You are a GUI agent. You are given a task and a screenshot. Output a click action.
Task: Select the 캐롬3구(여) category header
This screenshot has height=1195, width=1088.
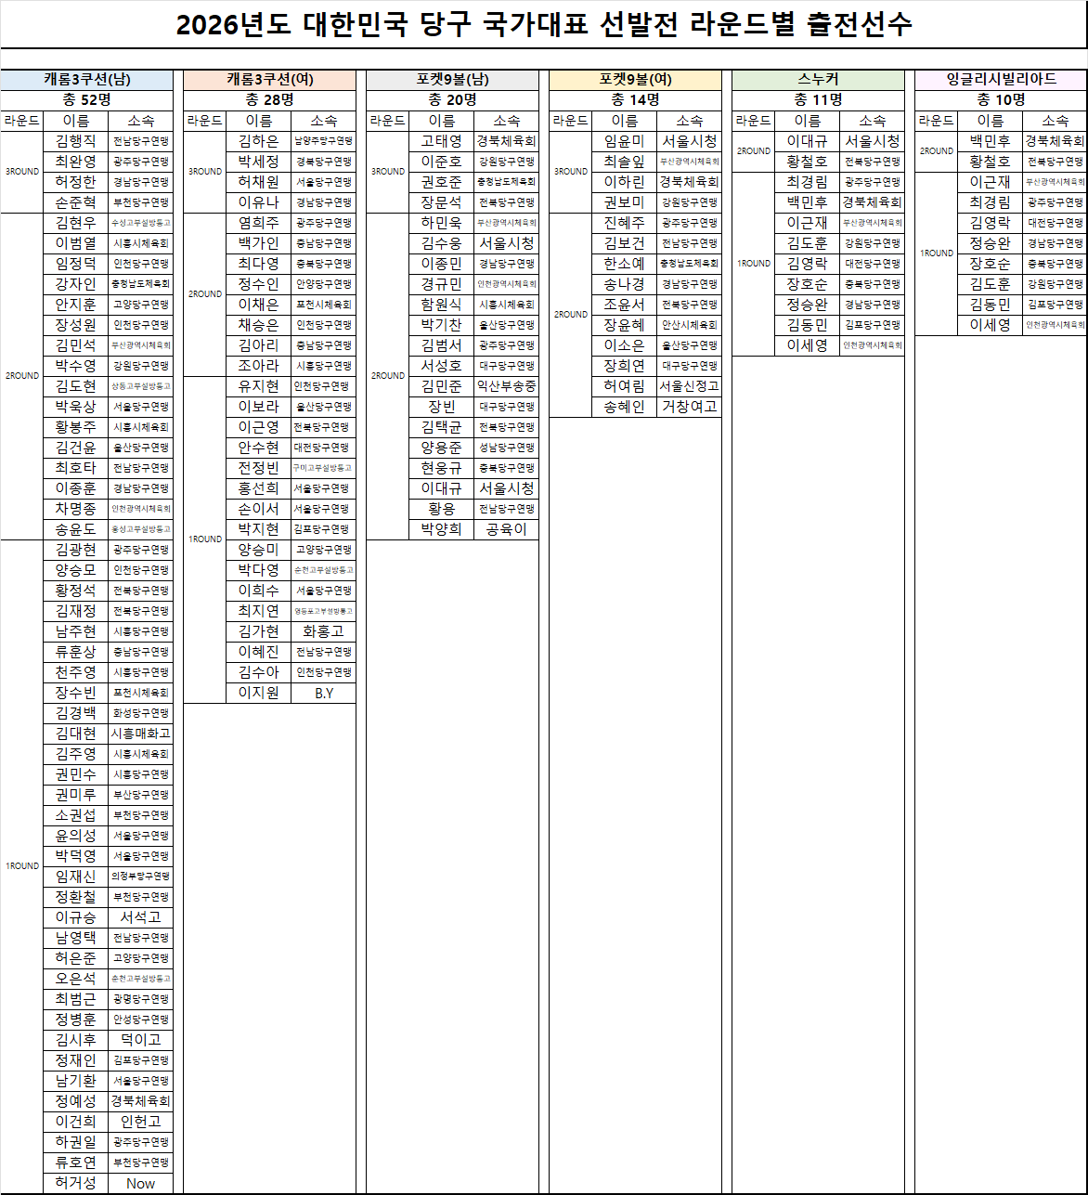click(x=269, y=80)
